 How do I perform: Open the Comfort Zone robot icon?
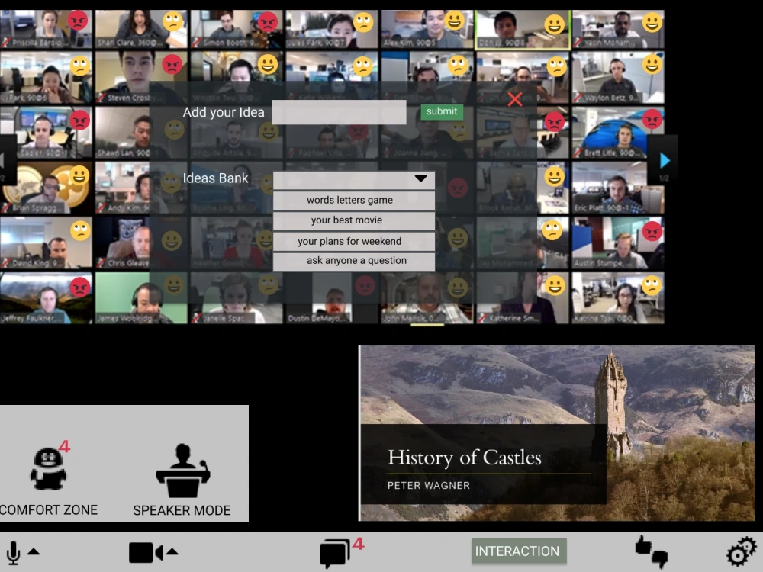[x=48, y=468]
